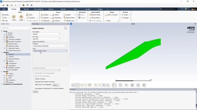This screenshot has height=110, width=197.
Task: Open Dynamic Mesh in Mesh Models group
Action: tap(95, 15)
